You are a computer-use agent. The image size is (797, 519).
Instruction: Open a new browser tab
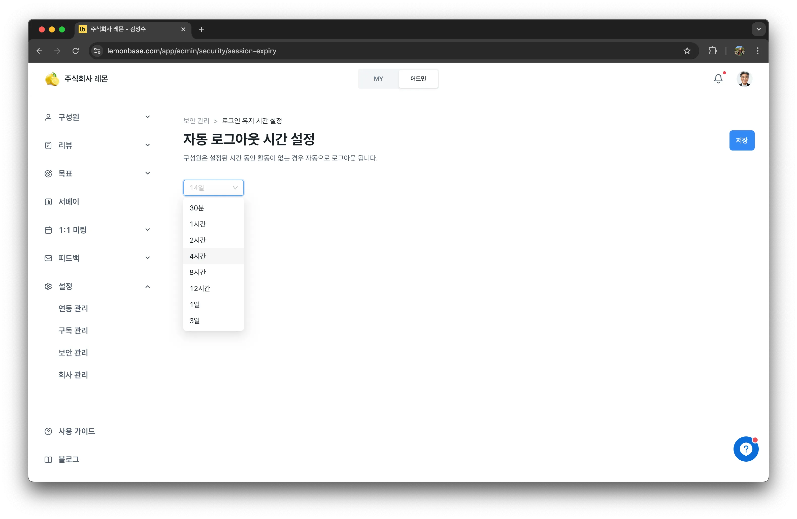(201, 29)
